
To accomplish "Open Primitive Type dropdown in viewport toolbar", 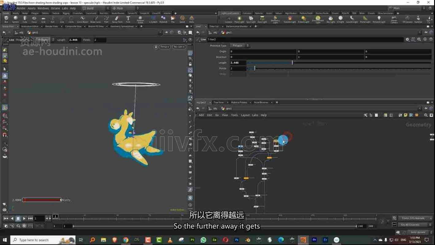I will point(45,40).
